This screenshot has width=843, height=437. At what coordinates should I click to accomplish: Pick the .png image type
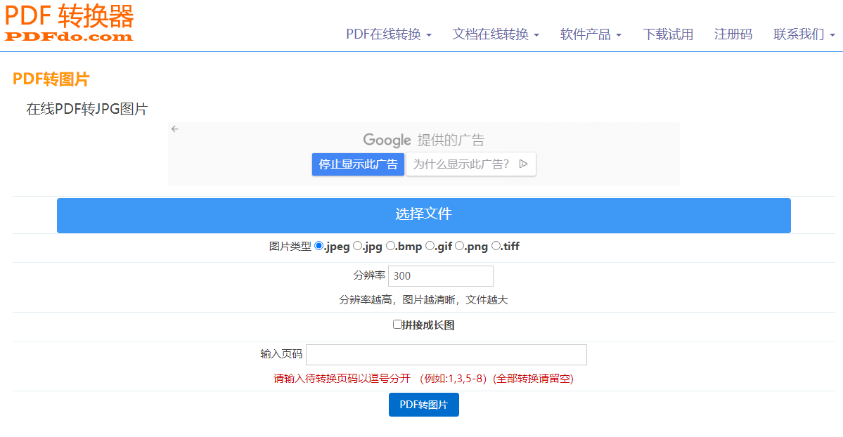click(459, 246)
